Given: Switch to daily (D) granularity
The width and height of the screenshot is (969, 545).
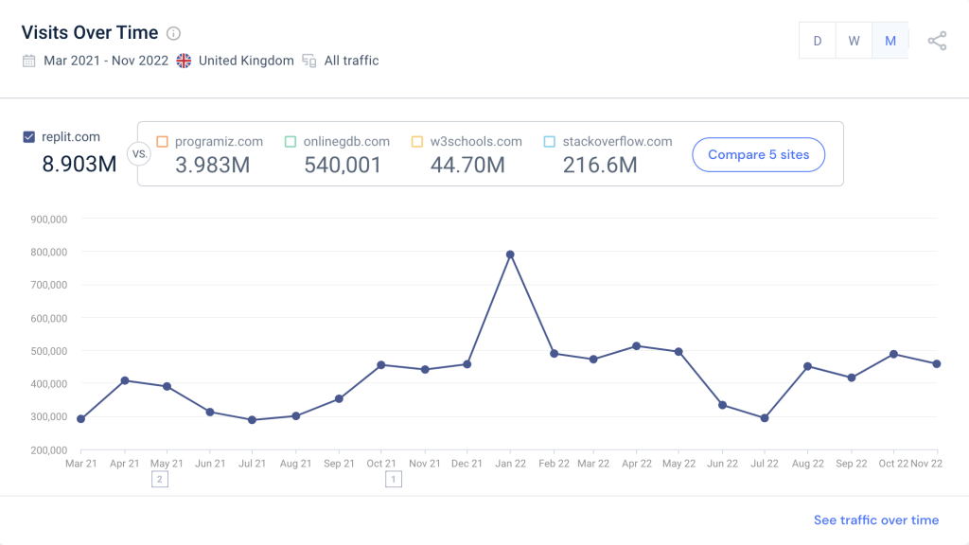Looking at the screenshot, I should [x=817, y=41].
